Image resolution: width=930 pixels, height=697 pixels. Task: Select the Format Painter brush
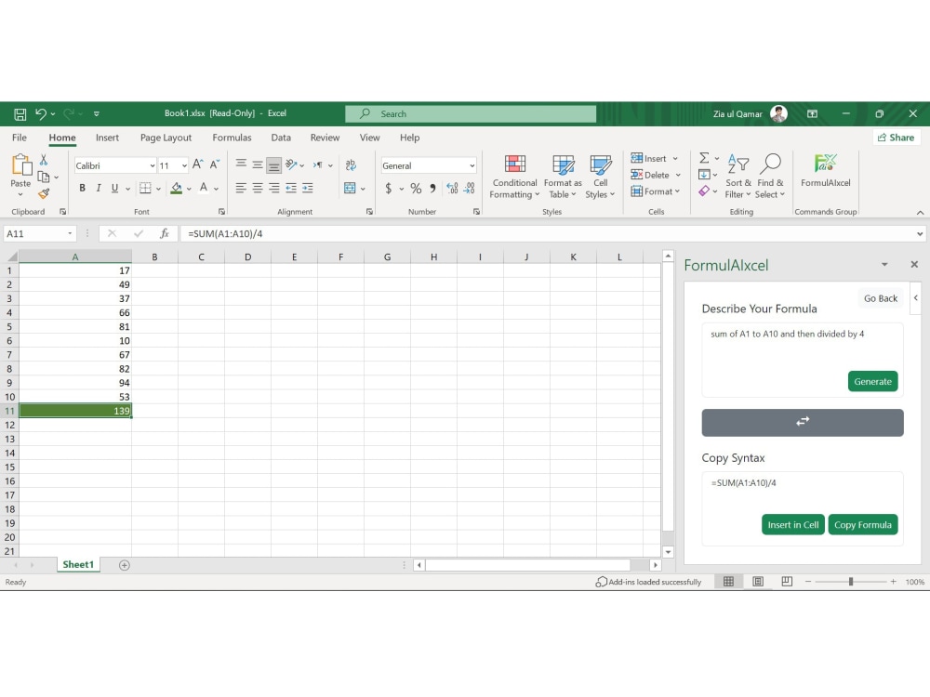(x=44, y=193)
